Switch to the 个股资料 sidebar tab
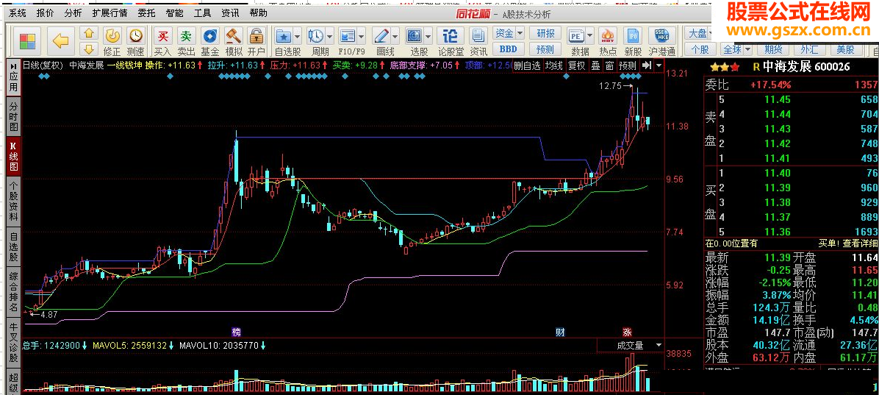879x395 pixels. (13, 201)
